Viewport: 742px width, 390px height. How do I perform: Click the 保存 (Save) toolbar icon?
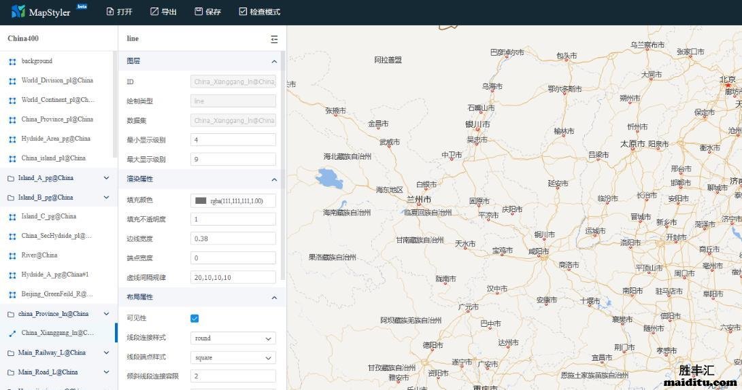(199, 12)
